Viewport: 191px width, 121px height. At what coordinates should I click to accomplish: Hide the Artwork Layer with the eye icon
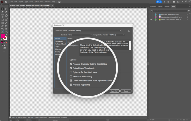pyautogui.click(x=151, y=20)
